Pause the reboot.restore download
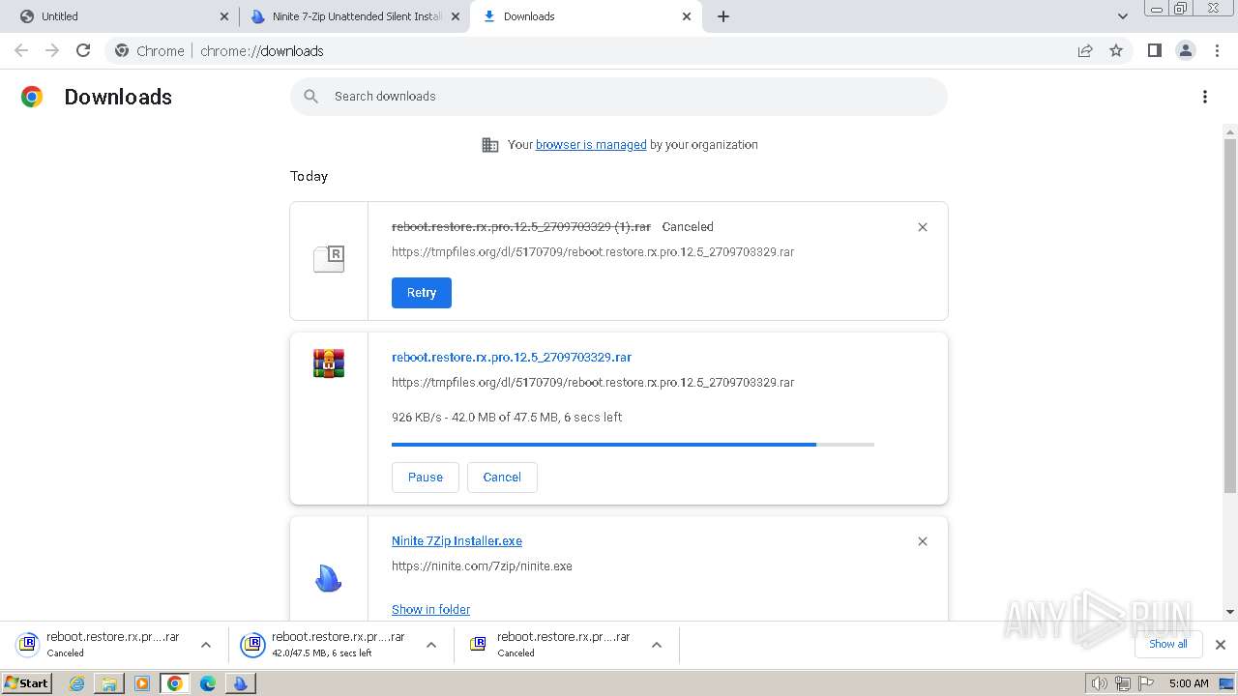The image size is (1238, 696). (426, 478)
